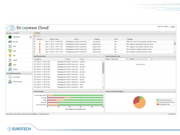Open the Usages icon
Viewport: 180px width, 135px height.
point(10,60)
